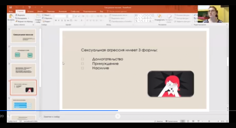Click the Reset (Сбросить) slide icon
Image resolution: width=236 pixels, height=128 pixels.
click(x=47, y=18)
